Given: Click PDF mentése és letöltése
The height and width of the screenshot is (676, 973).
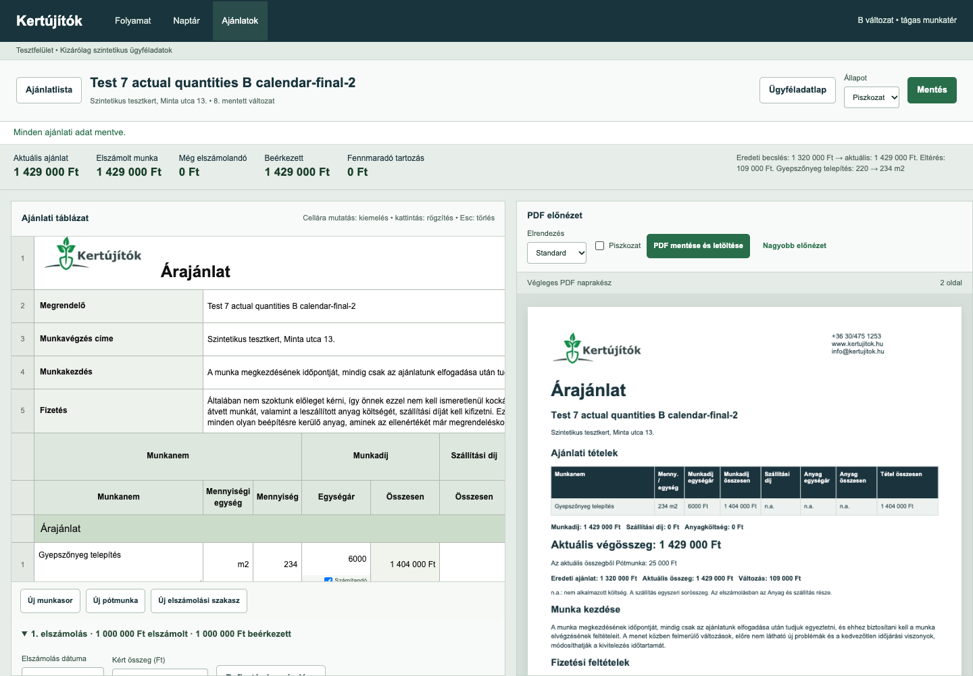Looking at the screenshot, I should (x=698, y=246).
